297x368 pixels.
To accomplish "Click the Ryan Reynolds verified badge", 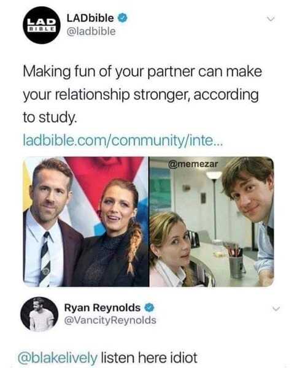I will pos(149,307).
